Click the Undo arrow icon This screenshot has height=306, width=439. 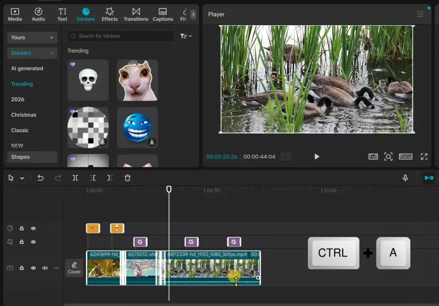[40, 178]
